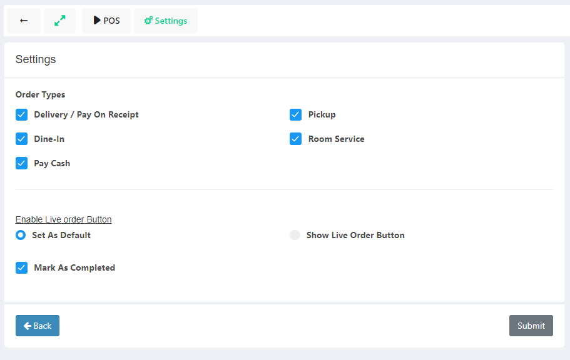Click the Mark As Completed label

click(x=74, y=267)
